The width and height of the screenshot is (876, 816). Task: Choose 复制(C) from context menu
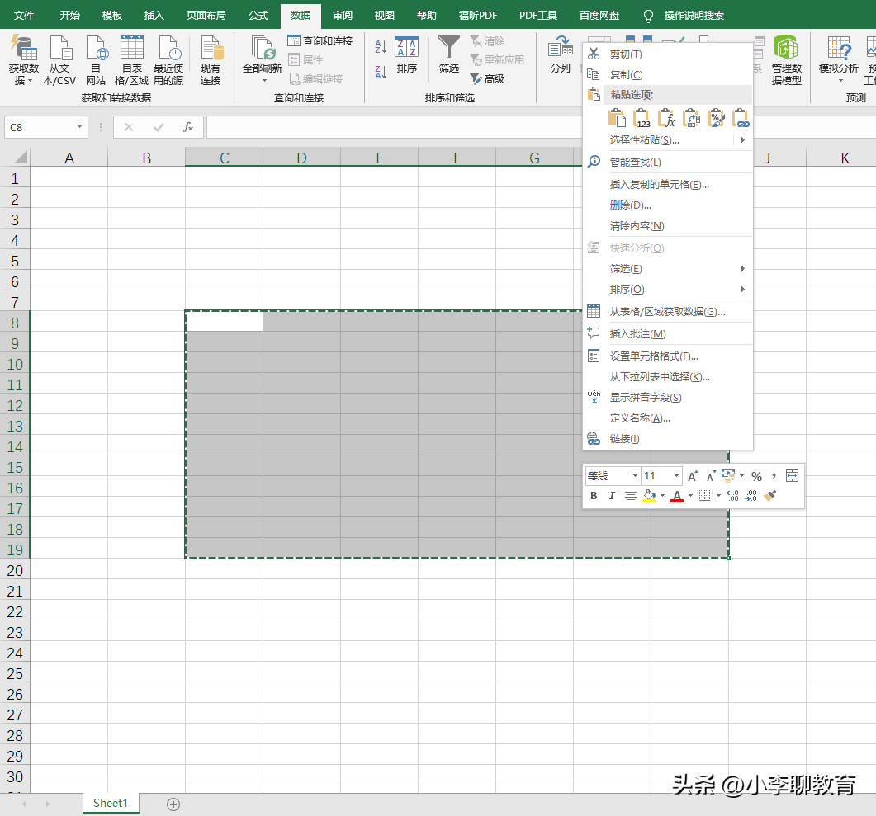[668, 75]
